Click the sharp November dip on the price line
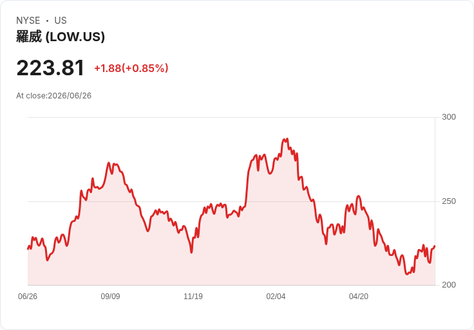 (191, 252)
